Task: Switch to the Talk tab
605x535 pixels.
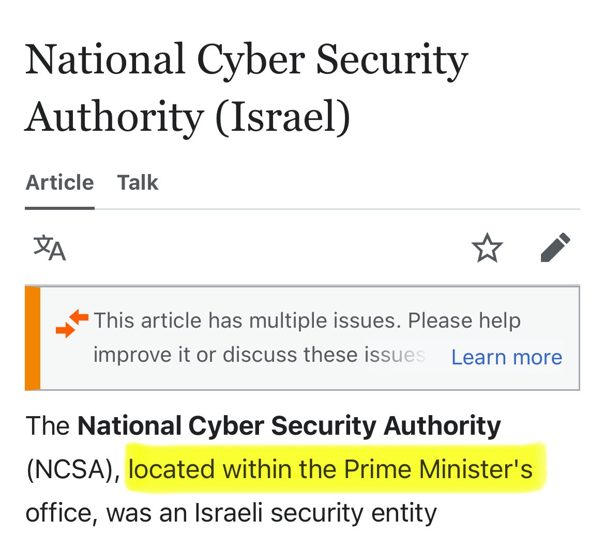Action: (138, 183)
